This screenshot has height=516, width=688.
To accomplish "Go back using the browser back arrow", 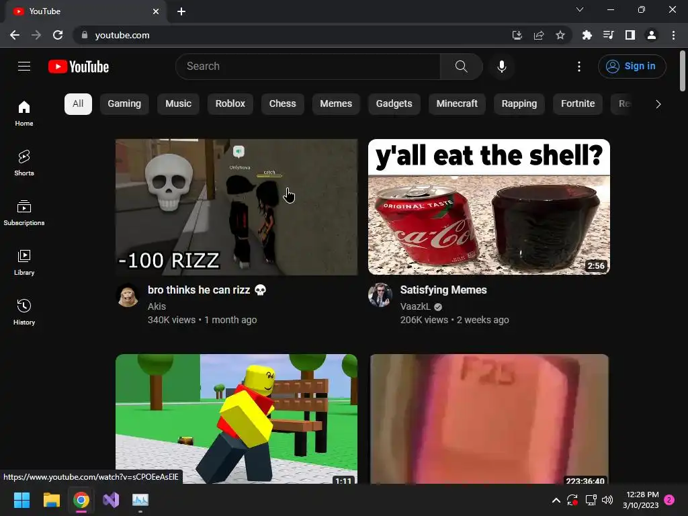I will tap(15, 35).
